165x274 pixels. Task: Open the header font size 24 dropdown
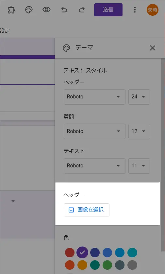[139, 97]
